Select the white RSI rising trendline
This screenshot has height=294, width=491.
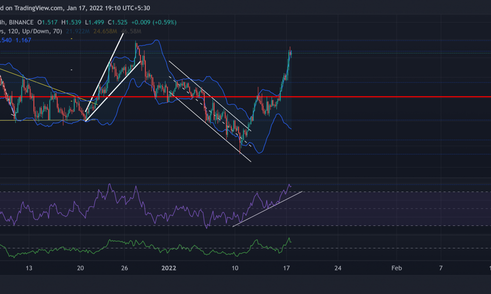pos(268,209)
